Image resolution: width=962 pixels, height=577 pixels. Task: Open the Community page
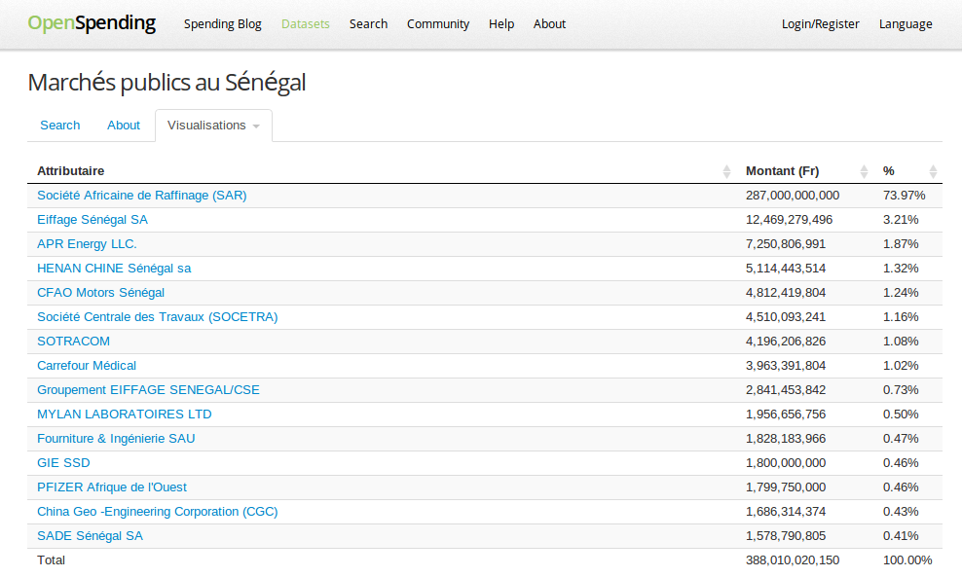click(x=438, y=23)
